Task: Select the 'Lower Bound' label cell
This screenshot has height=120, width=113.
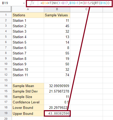Action: 28,108
